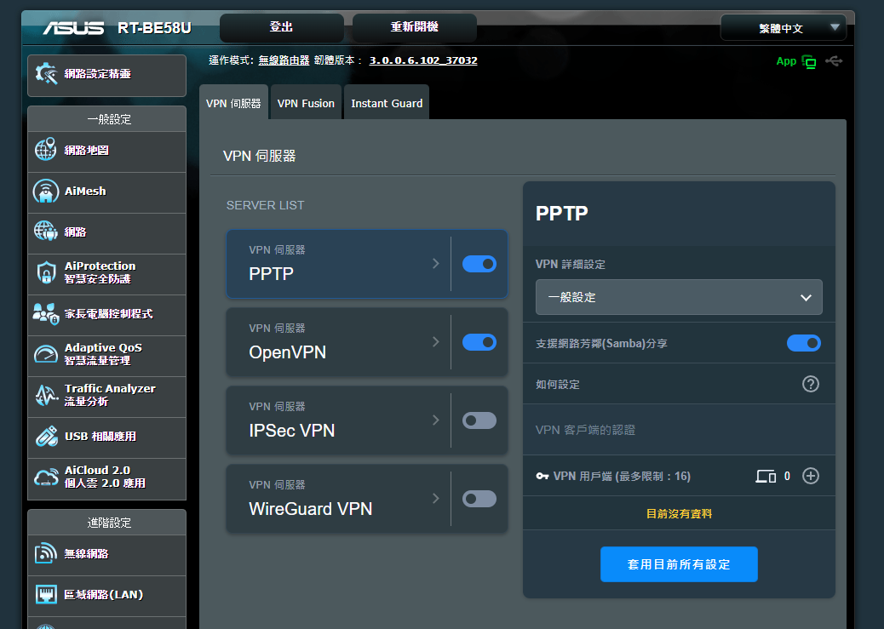Switch to the VPN 伺服器 tab
884x629 pixels.
pyautogui.click(x=233, y=103)
